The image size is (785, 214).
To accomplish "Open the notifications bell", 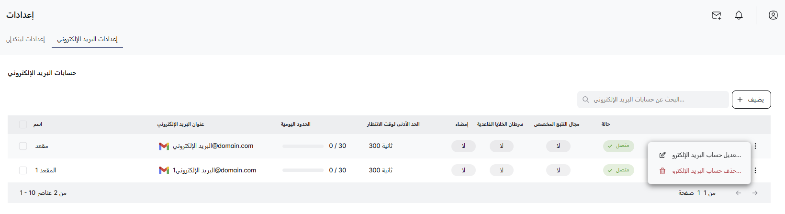I will 739,15.
